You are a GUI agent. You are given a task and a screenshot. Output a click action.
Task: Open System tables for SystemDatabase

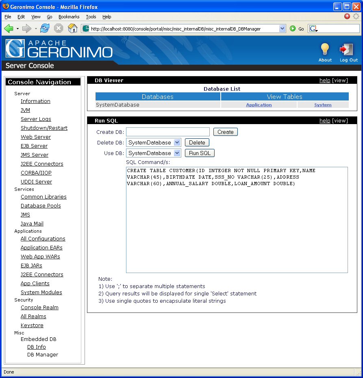[323, 105]
